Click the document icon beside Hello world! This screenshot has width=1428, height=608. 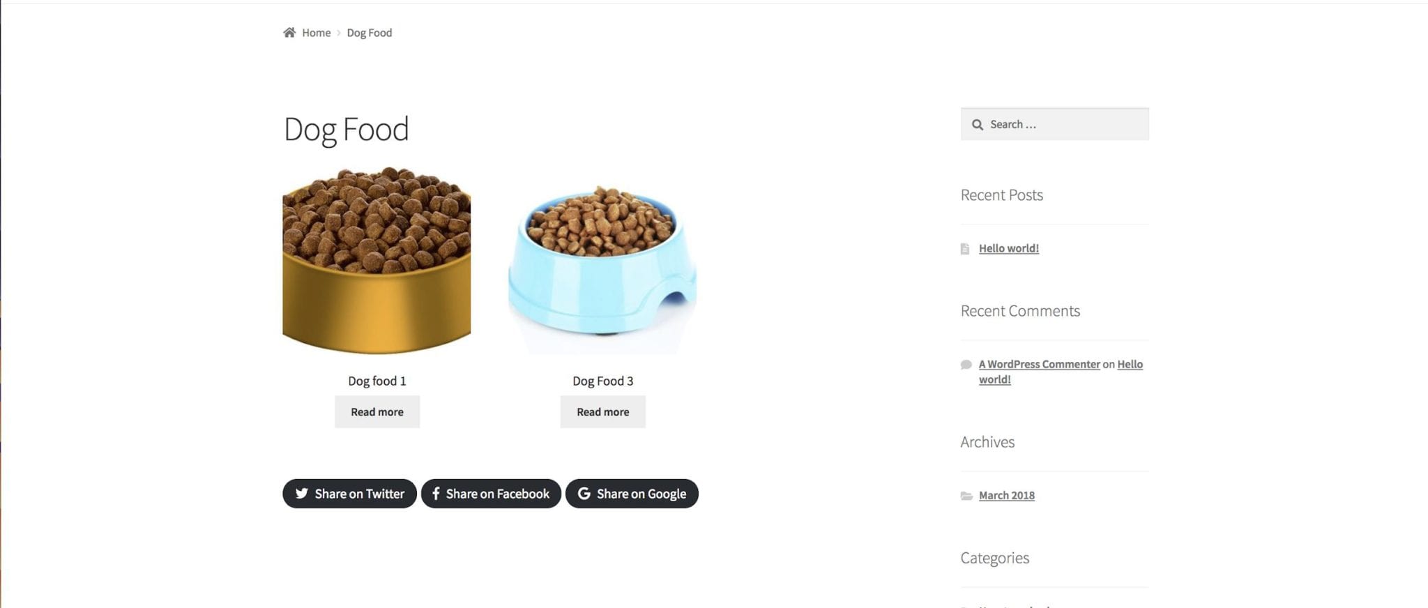(965, 249)
